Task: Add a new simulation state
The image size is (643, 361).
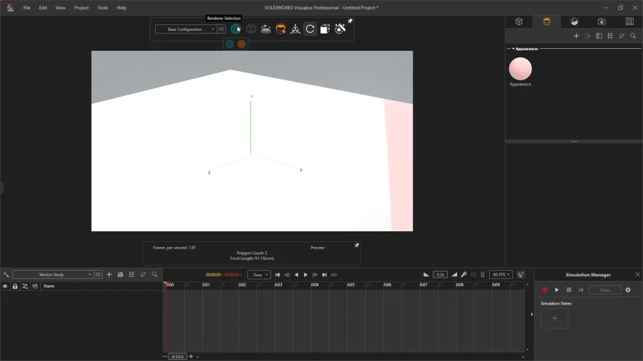Action: click(x=554, y=318)
